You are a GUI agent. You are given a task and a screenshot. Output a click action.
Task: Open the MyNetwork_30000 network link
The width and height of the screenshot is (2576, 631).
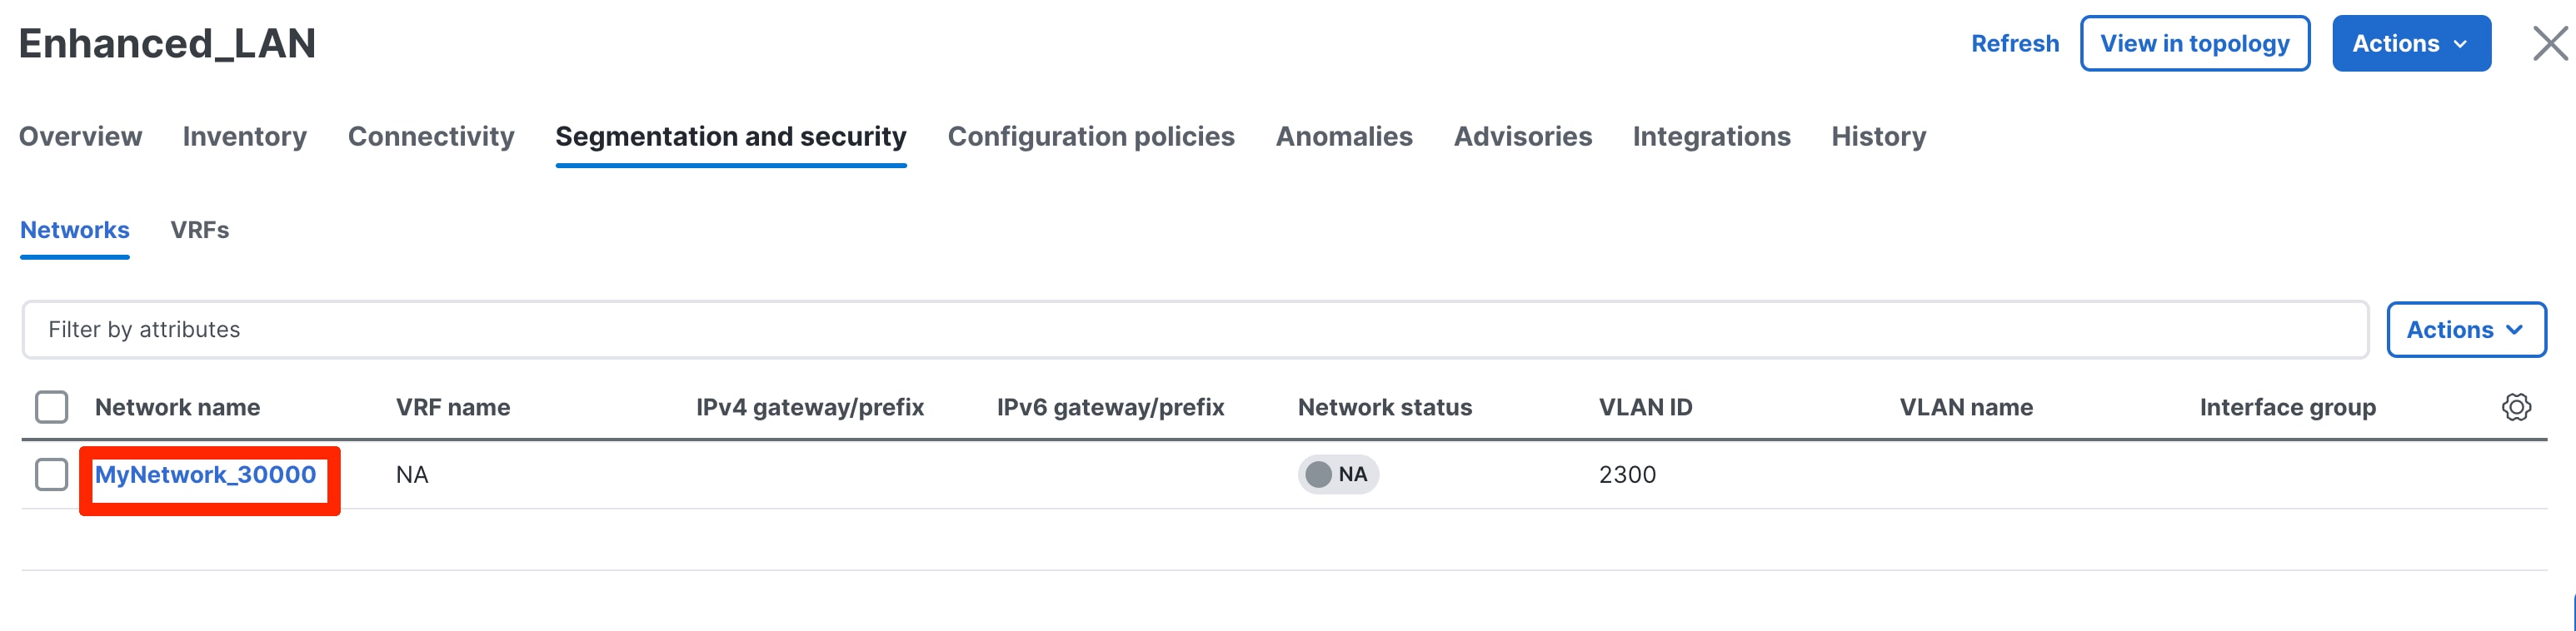[x=205, y=475]
